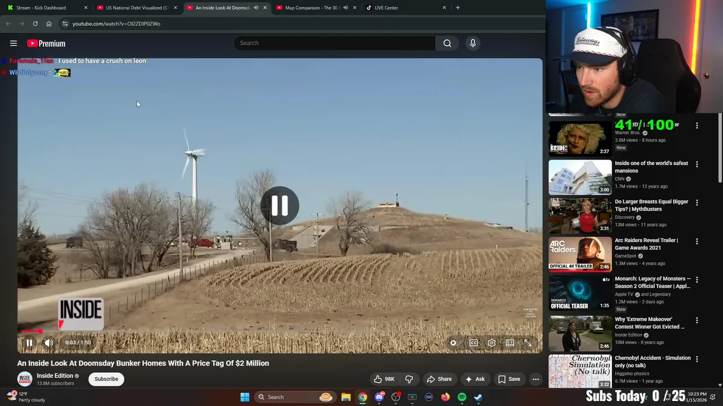This screenshot has height=406, width=723.
Task: Open options menu for Extreme Makeover video
Action: pos(697,320)
